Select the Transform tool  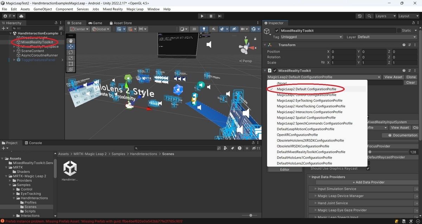click(71, 70)
